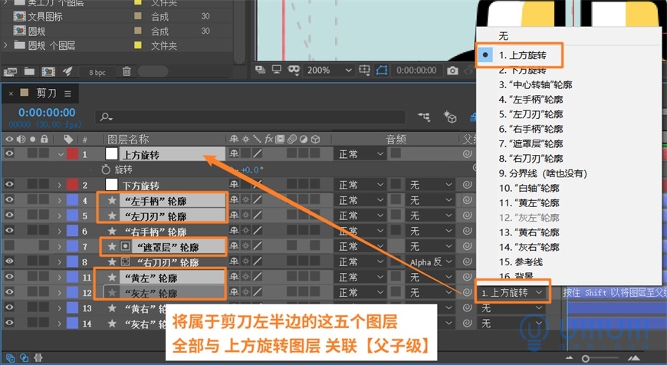Viewport: 667px width, 365px height.
Task: Zoom in timeline with large mountain icon
Action: (634, 358)
